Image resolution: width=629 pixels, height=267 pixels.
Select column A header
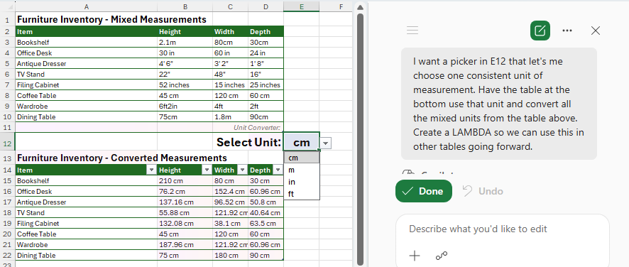point(86,6)
